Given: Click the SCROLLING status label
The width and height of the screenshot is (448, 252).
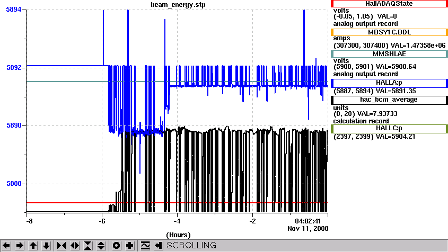Looking at the screenshot, I should pyautogui.click(x=191, y=246).
